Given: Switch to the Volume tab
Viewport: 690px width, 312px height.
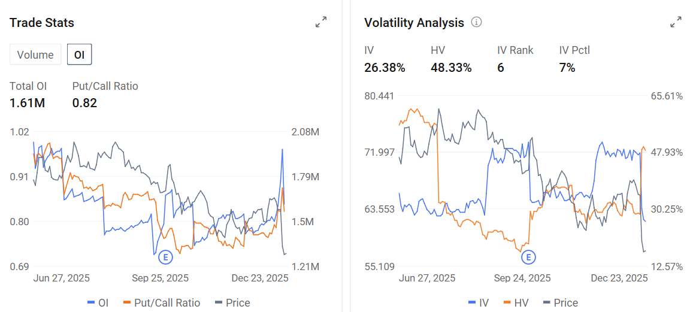Looking at the screenshot, I should pos(35,55).
